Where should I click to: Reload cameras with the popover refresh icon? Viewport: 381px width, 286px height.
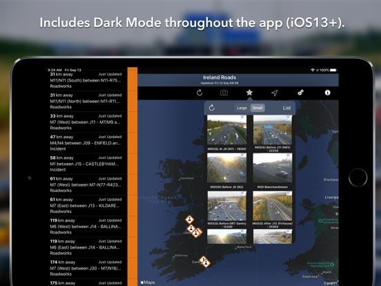212,108
